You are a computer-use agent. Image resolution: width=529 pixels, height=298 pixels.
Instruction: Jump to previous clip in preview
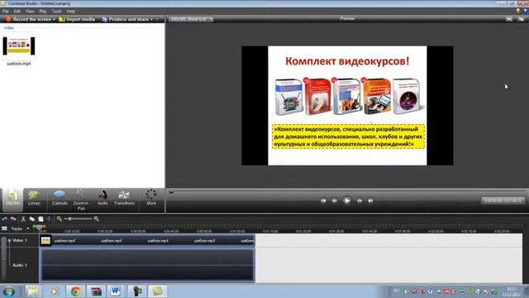tap(323, 200)
